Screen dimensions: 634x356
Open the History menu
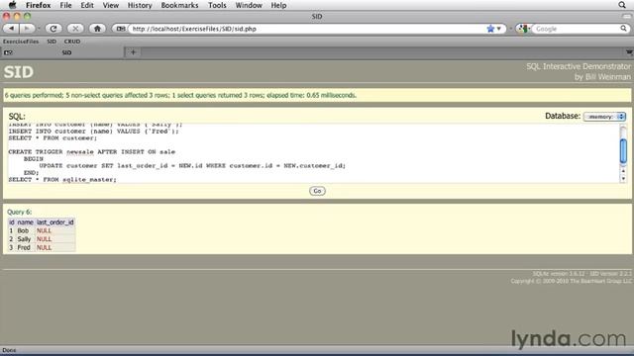click(x=140, y=5)
